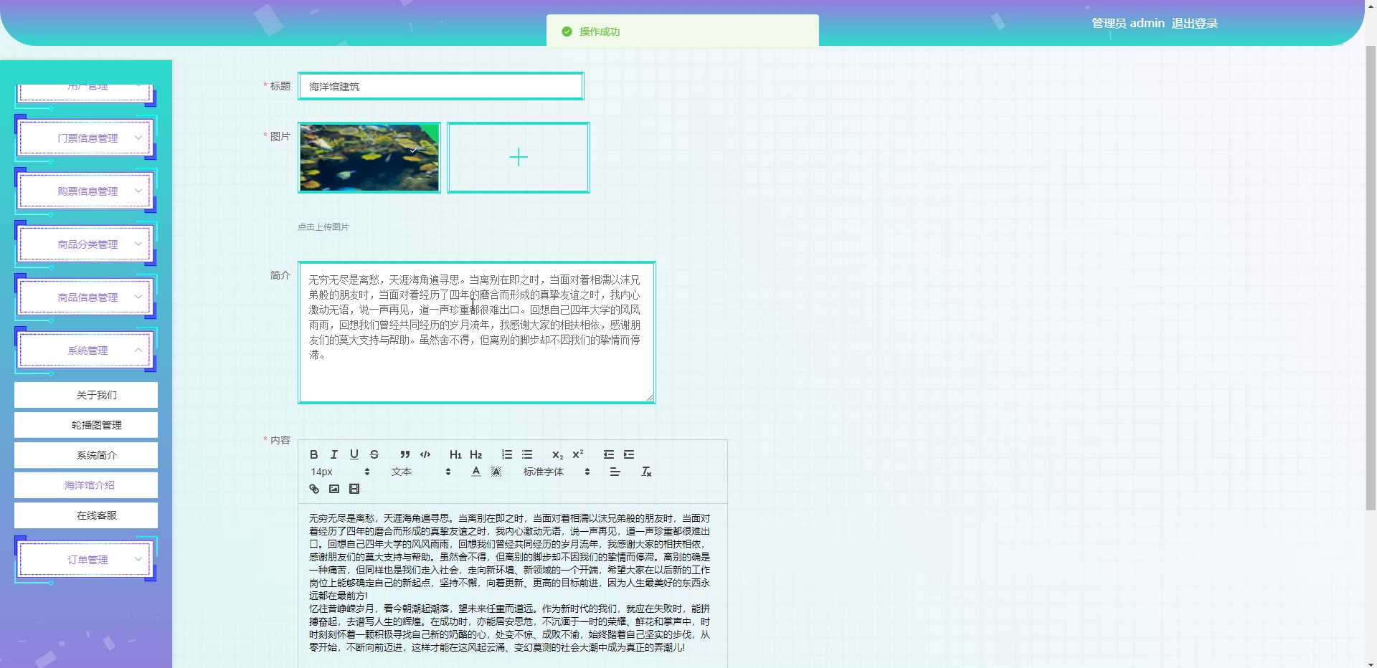The width and height of the screenshot is (1377, 668).
Task: Open the text color picker
Action: (x=475, y=472)
